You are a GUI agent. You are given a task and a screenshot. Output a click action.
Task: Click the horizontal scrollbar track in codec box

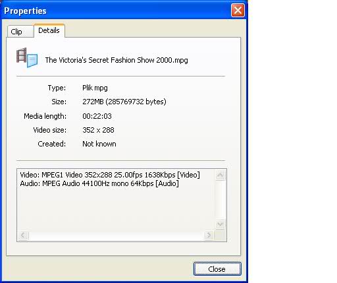(116, 236)
